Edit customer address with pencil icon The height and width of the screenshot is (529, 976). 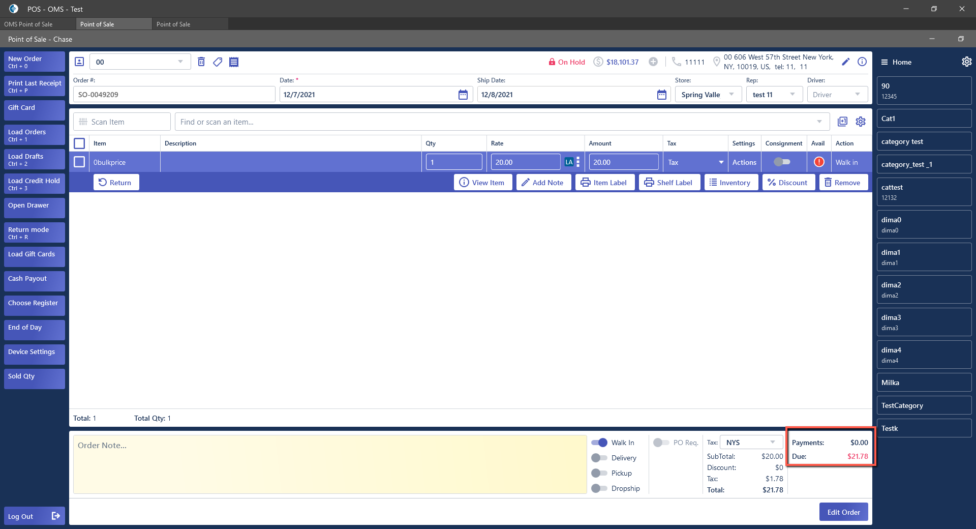pyautogui.click(x=846, y=62)
